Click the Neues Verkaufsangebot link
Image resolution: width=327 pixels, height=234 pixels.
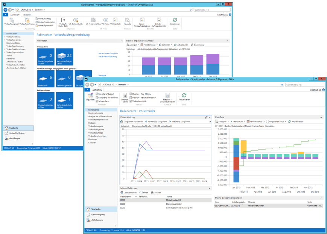[x=108, y=53]
